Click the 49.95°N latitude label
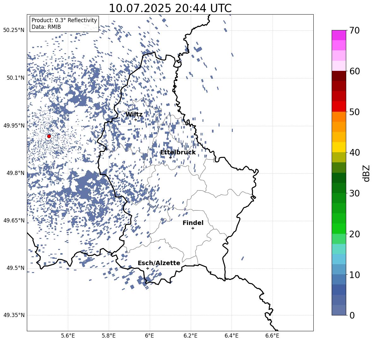Viewport: 374px width, 342px height. (x=14, y=125)
